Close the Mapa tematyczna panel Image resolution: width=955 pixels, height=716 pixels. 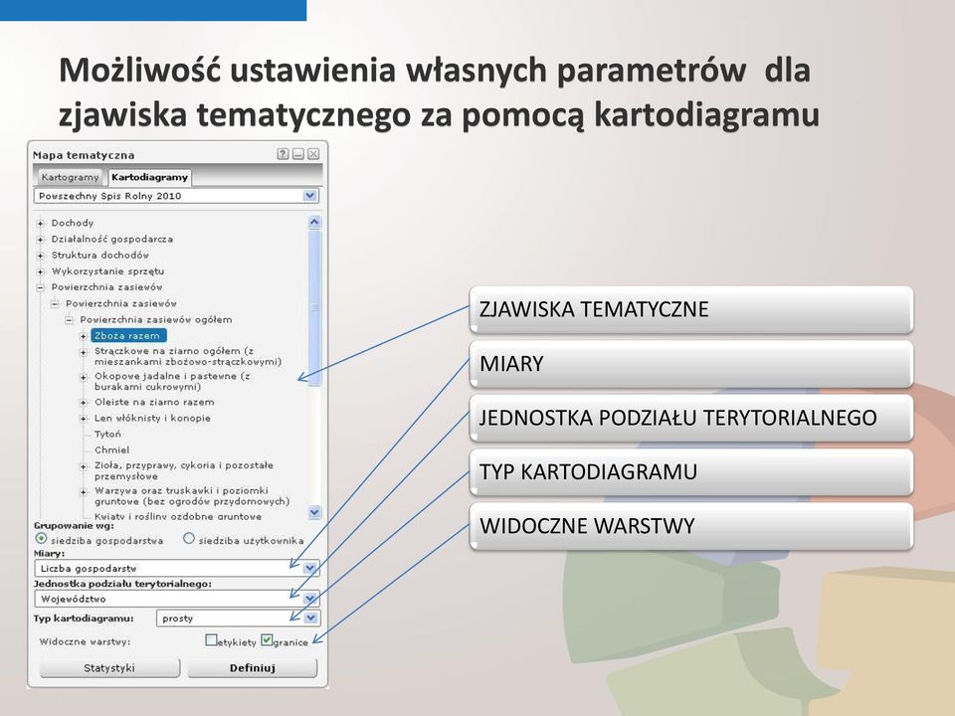point(313,154)
